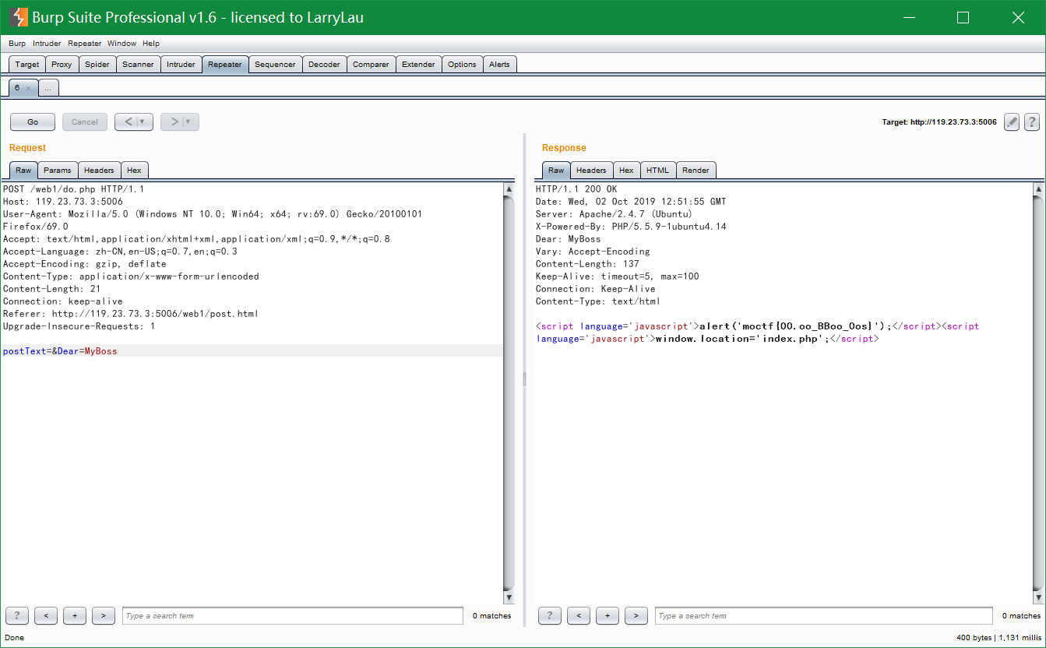Click the plus button in response search bar
The width and height of the screenshot is (1046, 648).
(x=608, y=615)
